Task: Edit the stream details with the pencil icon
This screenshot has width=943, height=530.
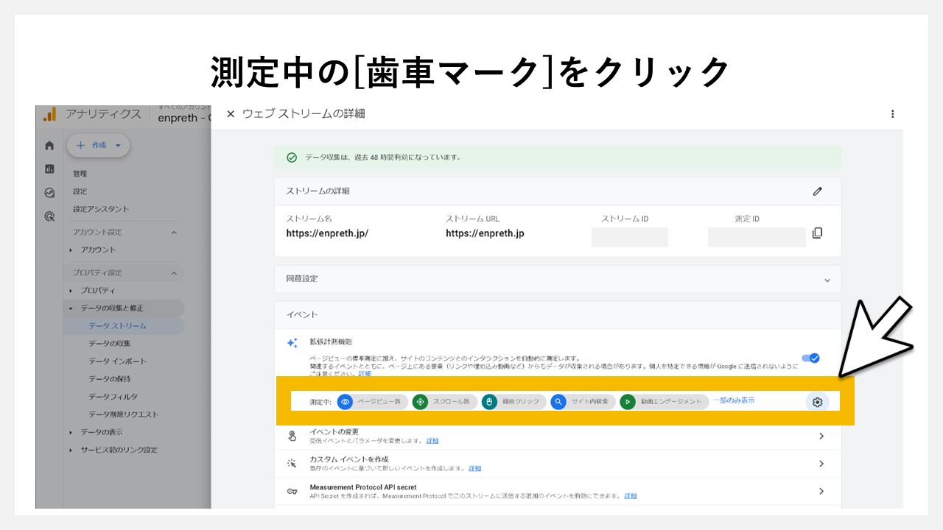Action: coord(818,191)
